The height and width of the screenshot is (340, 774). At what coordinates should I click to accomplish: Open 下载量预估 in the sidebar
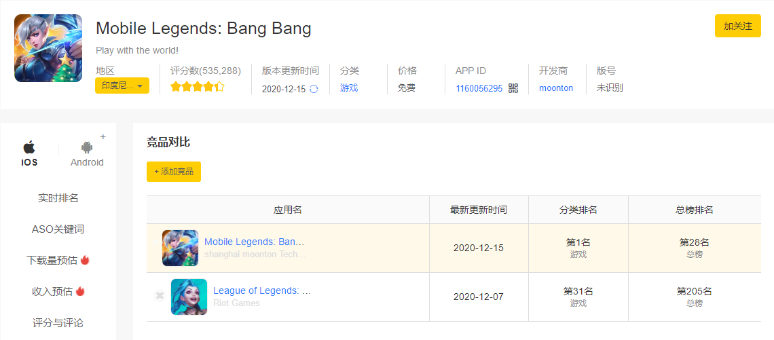(58, 261)
